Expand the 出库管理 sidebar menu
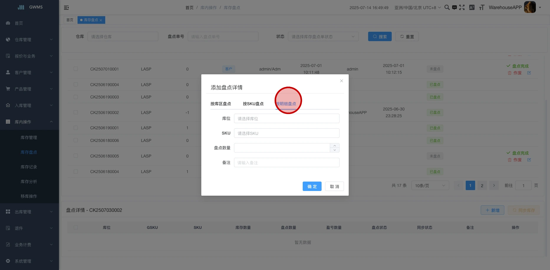 (29, 212)
